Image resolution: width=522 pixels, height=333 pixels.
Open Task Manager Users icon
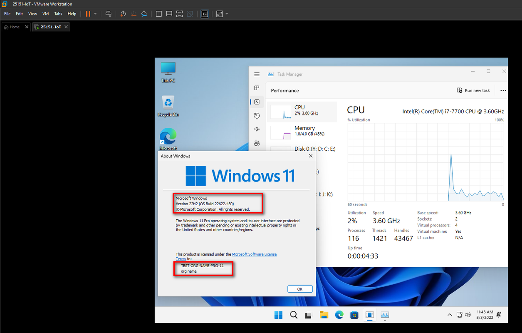point(257,143)
